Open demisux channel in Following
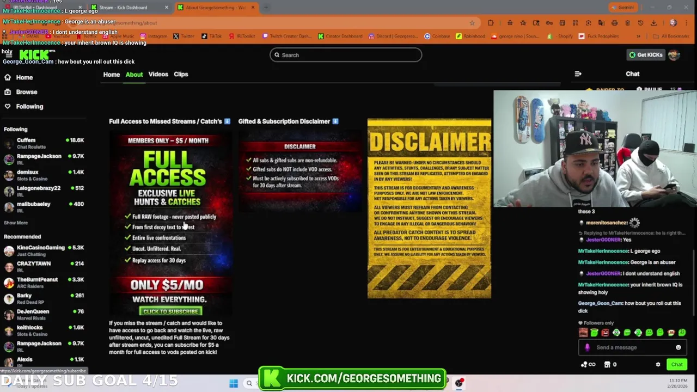 44,175
